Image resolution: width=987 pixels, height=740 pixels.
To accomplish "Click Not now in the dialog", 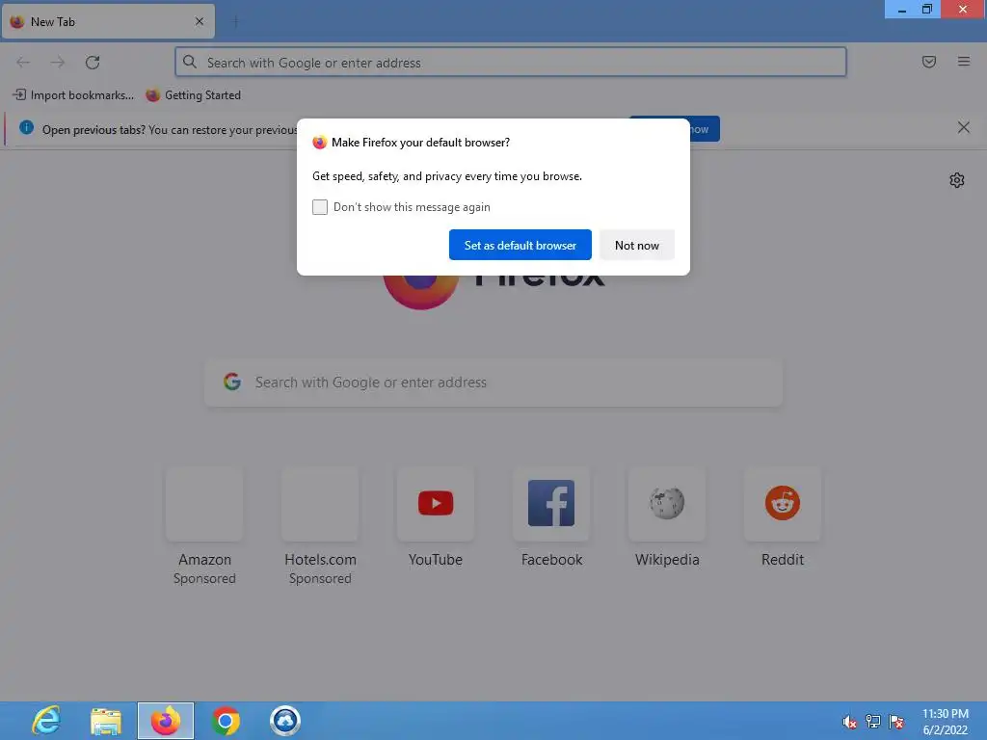I will coord(636,245).
